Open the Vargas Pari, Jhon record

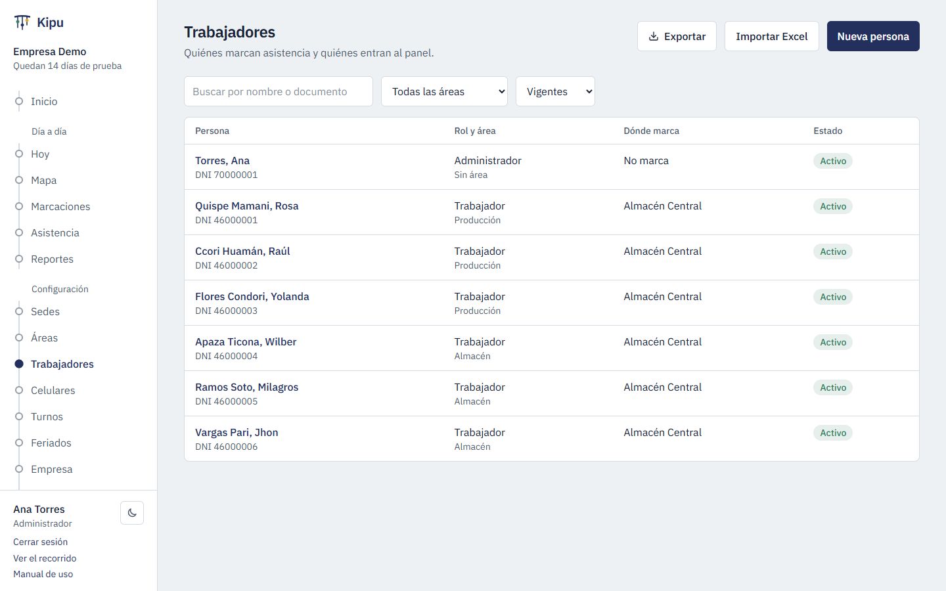pyautogui.click(x=236, y=432)
